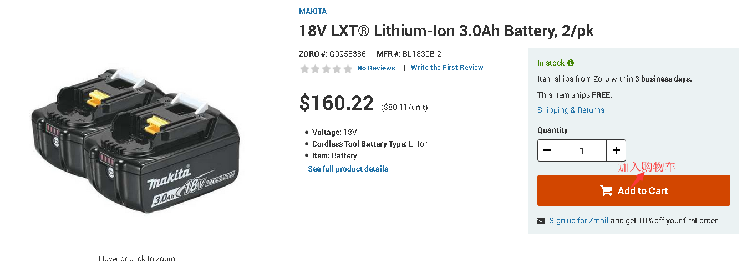Click the envelope icon beside Zmail signup
This screenshot has width=742, height=262.
[x=541, y=221]
